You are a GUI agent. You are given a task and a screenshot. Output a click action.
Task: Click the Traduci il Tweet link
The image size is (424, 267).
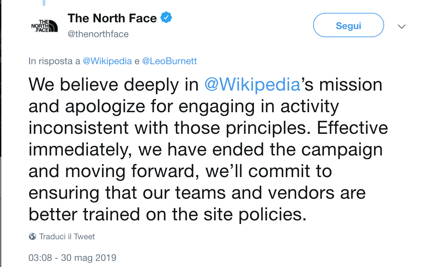67,237
